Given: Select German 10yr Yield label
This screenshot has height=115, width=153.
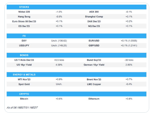Looking at the screenshot, I should tap(94, 65).
